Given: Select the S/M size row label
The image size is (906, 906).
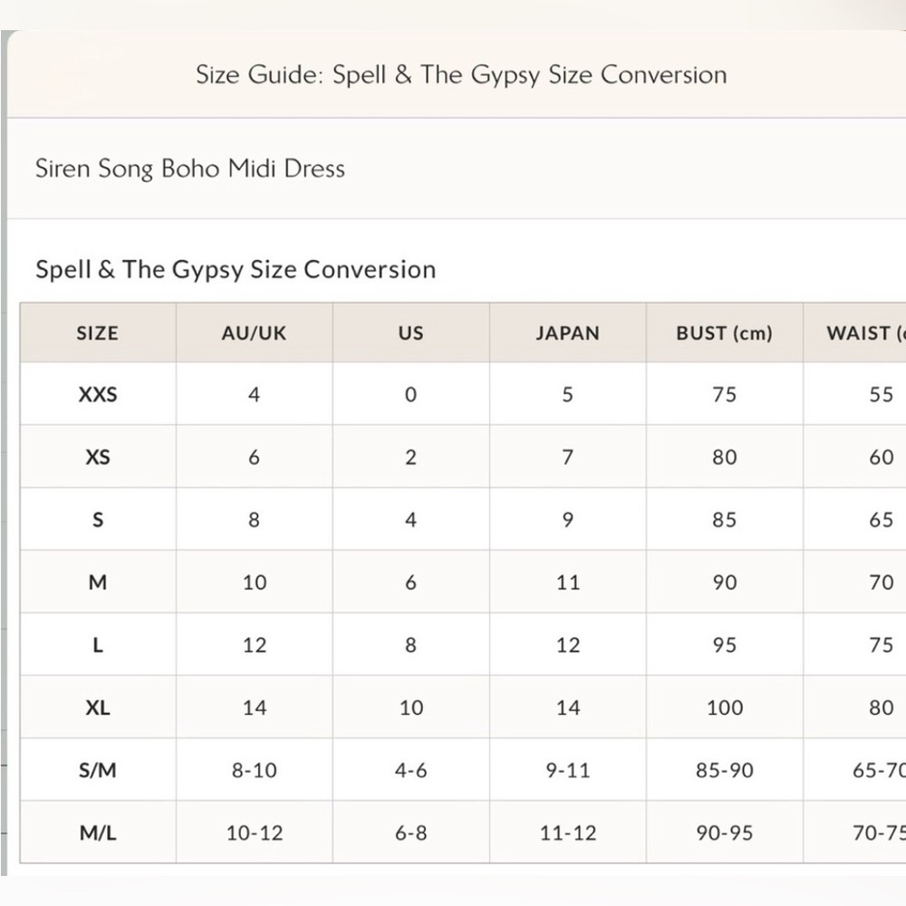Looking at the screenshot, I should coord(98,770).
